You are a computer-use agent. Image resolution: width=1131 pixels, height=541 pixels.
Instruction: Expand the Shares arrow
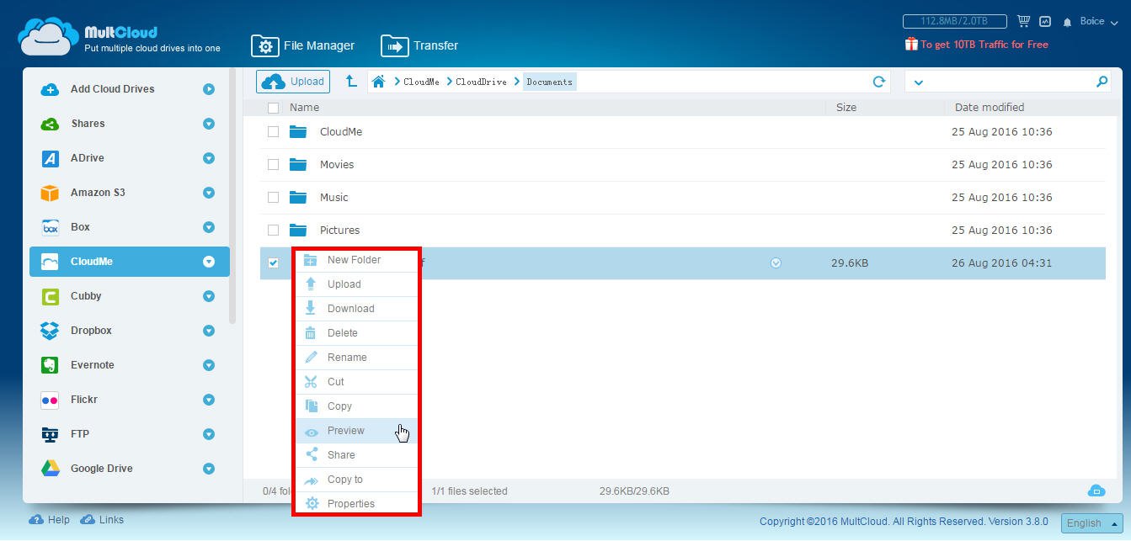tap(209, 124)
